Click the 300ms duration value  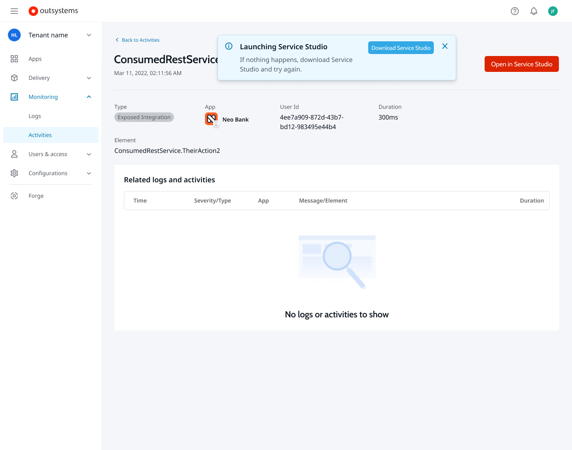388,117
